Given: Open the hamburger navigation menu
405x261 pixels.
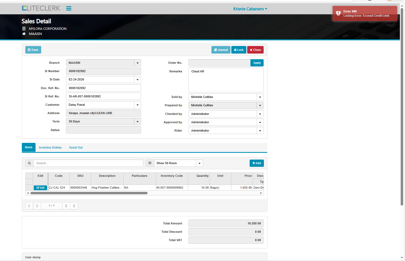Looking at the screenshot, I should click(69, 8).
